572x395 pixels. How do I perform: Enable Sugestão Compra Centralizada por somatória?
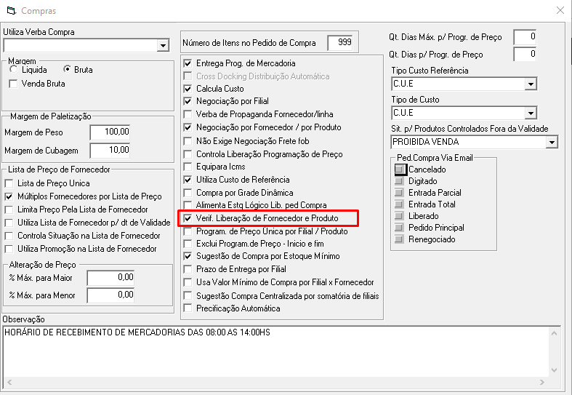188,295
